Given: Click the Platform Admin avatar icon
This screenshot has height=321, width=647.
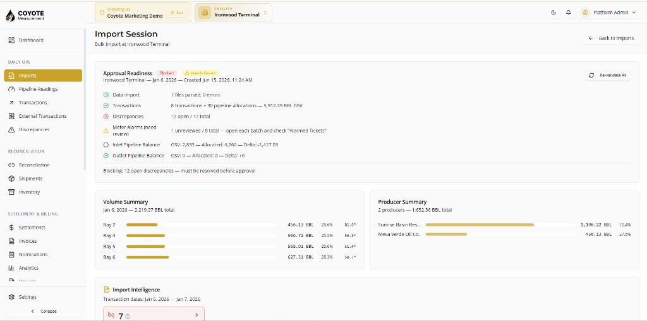Looking at the screenshot, I should coord(585,13).
